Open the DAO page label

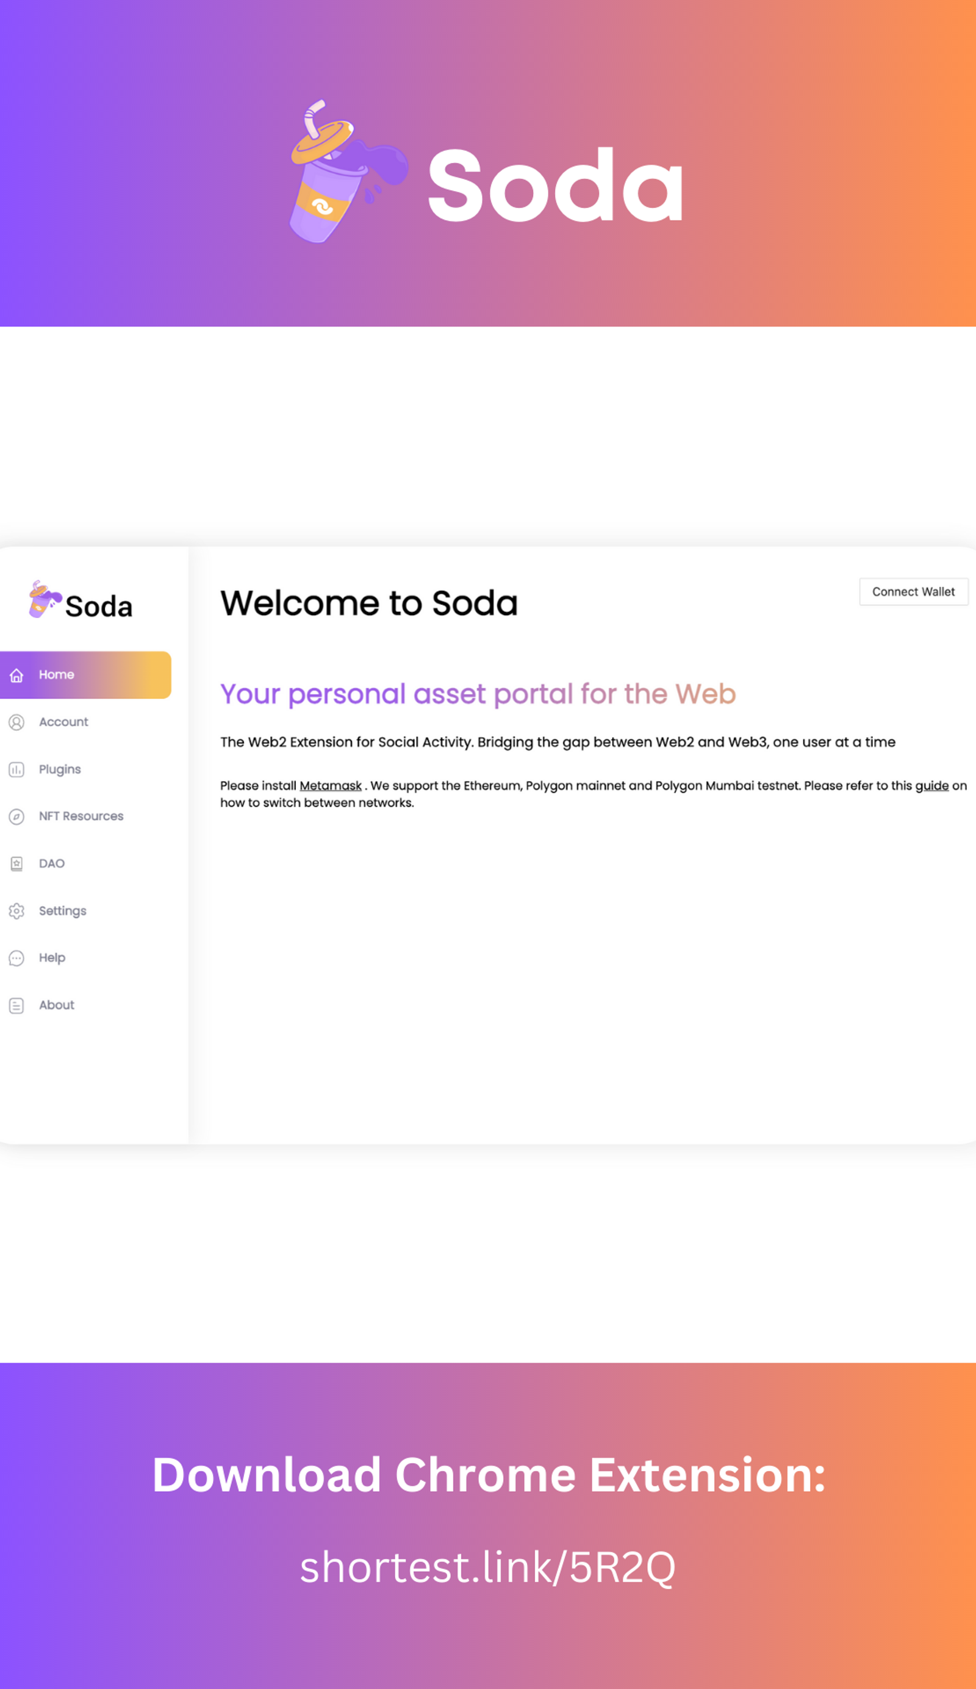pyautogui.click(x=52, y=864)
